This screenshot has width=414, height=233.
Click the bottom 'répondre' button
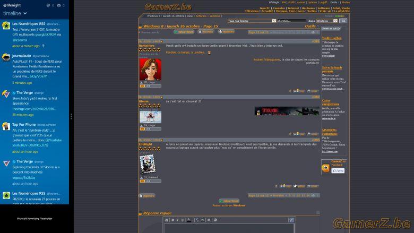coord(147,196)
